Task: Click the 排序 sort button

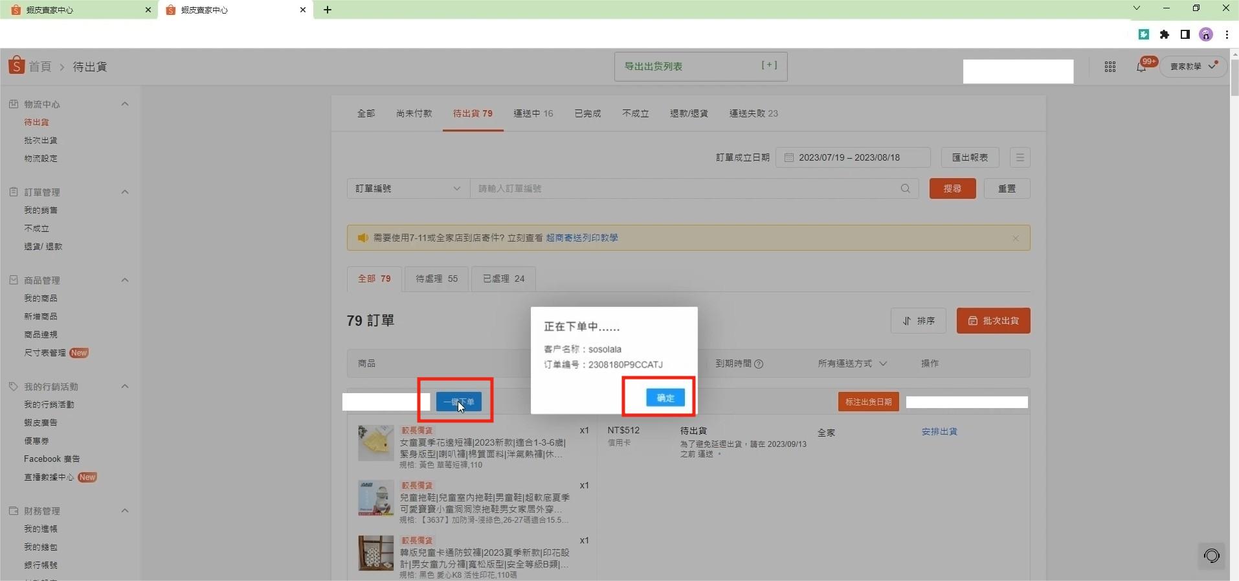Action: [x=918, y=321]
